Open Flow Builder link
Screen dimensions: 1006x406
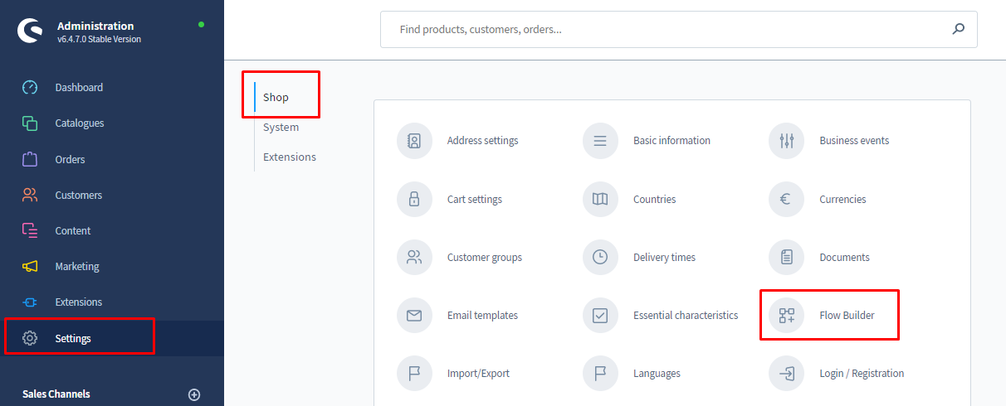coord(847,315)
